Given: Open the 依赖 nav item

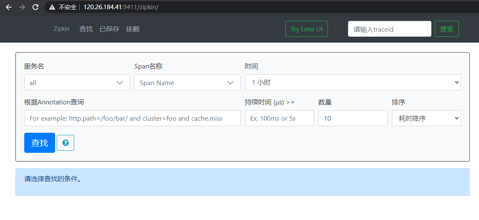Looking at the screenshot, I should (133, 29).
